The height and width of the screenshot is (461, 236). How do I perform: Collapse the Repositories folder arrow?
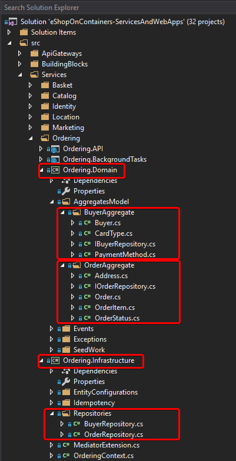tap(52, 414)
